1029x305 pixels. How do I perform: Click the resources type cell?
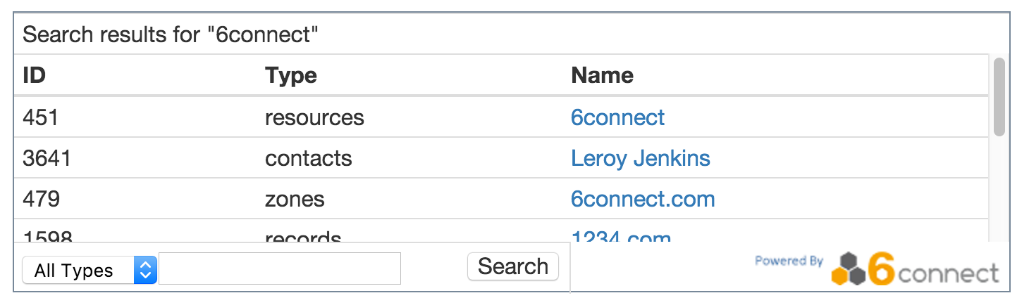point(314,117)
